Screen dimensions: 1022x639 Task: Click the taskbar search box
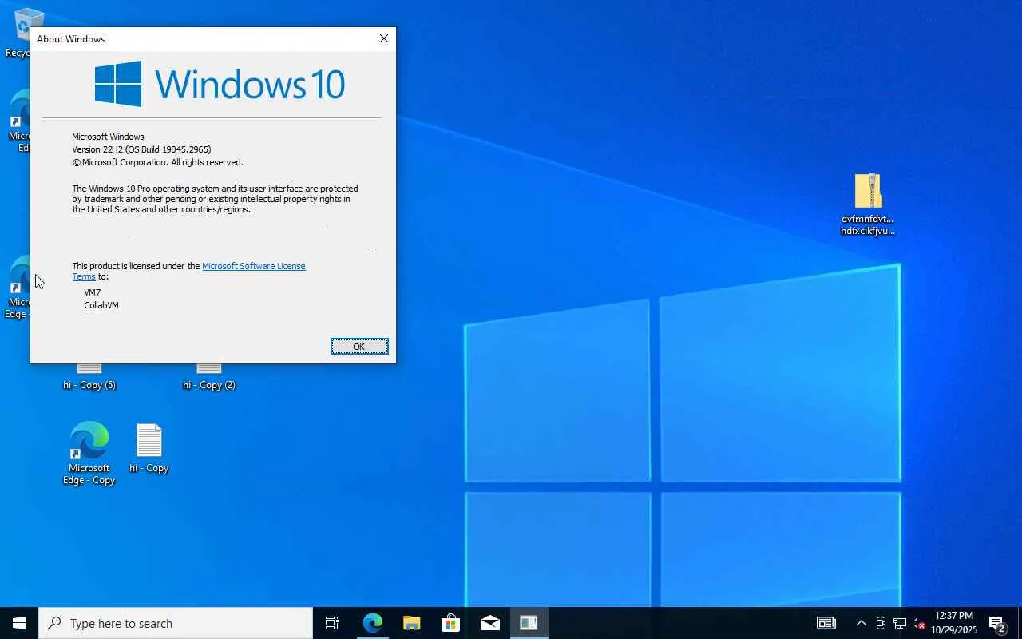[176, 623]
